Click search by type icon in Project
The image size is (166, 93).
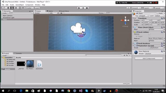tap(124, 55)
